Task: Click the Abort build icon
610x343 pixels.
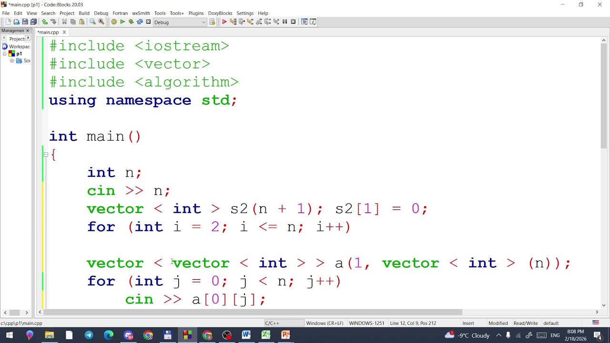Action: (148, 22)
